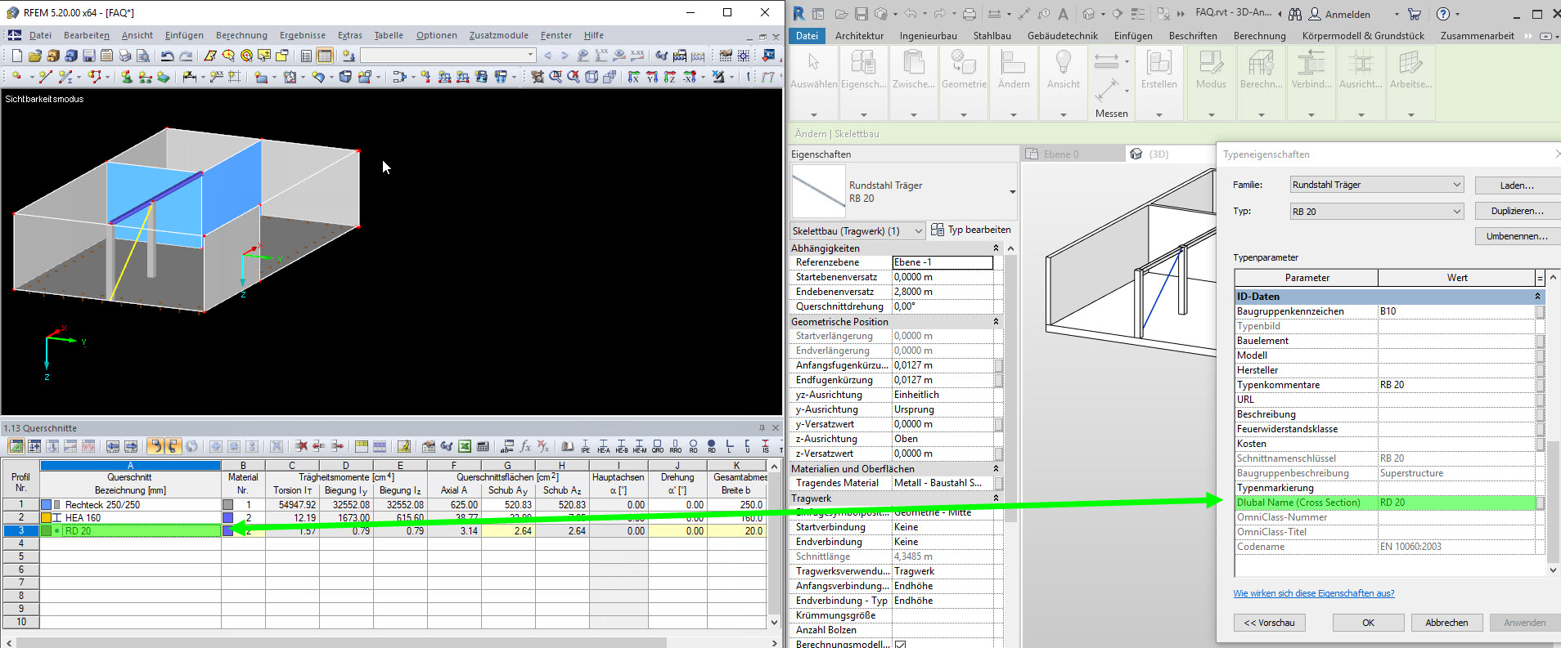Click the Umbenennen... button
Screen dimensions: 1561x648
(x=1517, y=236)
